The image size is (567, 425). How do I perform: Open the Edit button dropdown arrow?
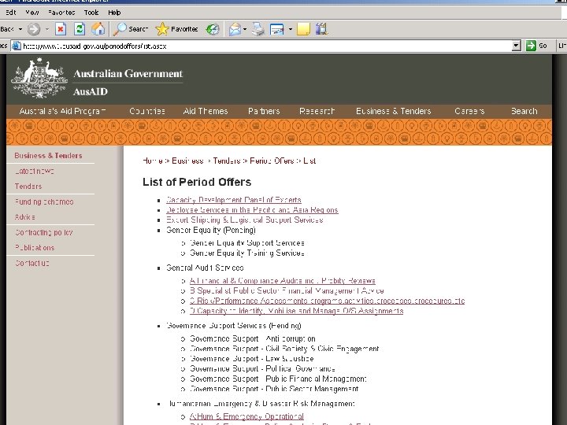pyautogui.click(x=290, y=29)
